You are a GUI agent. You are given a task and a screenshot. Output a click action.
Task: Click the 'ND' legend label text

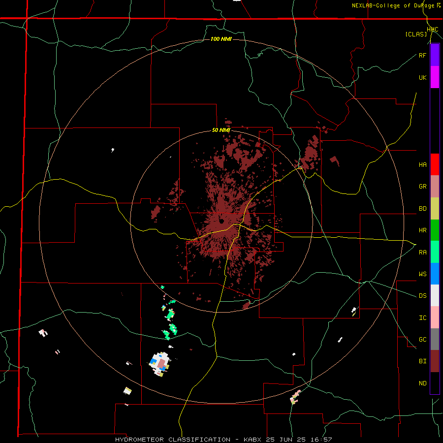[x=422, y=383]
